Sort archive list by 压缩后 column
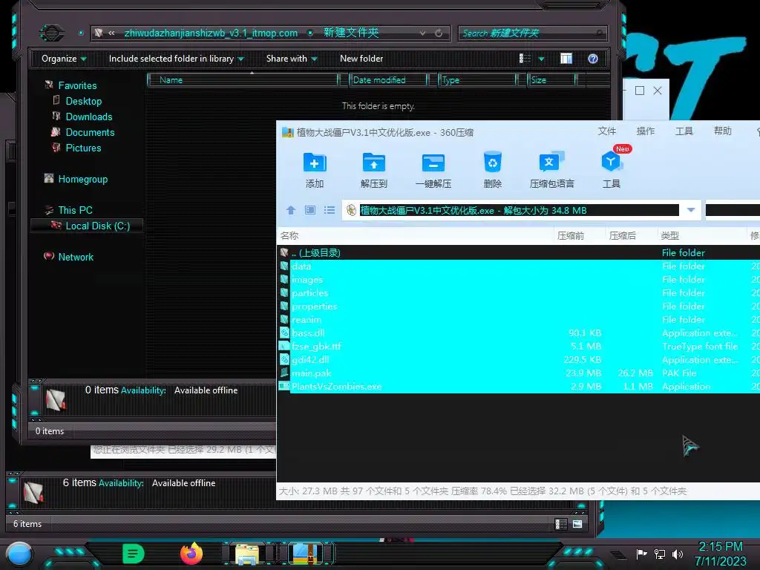Viewport: 760px width, 570px height. [x=632, y=235]
